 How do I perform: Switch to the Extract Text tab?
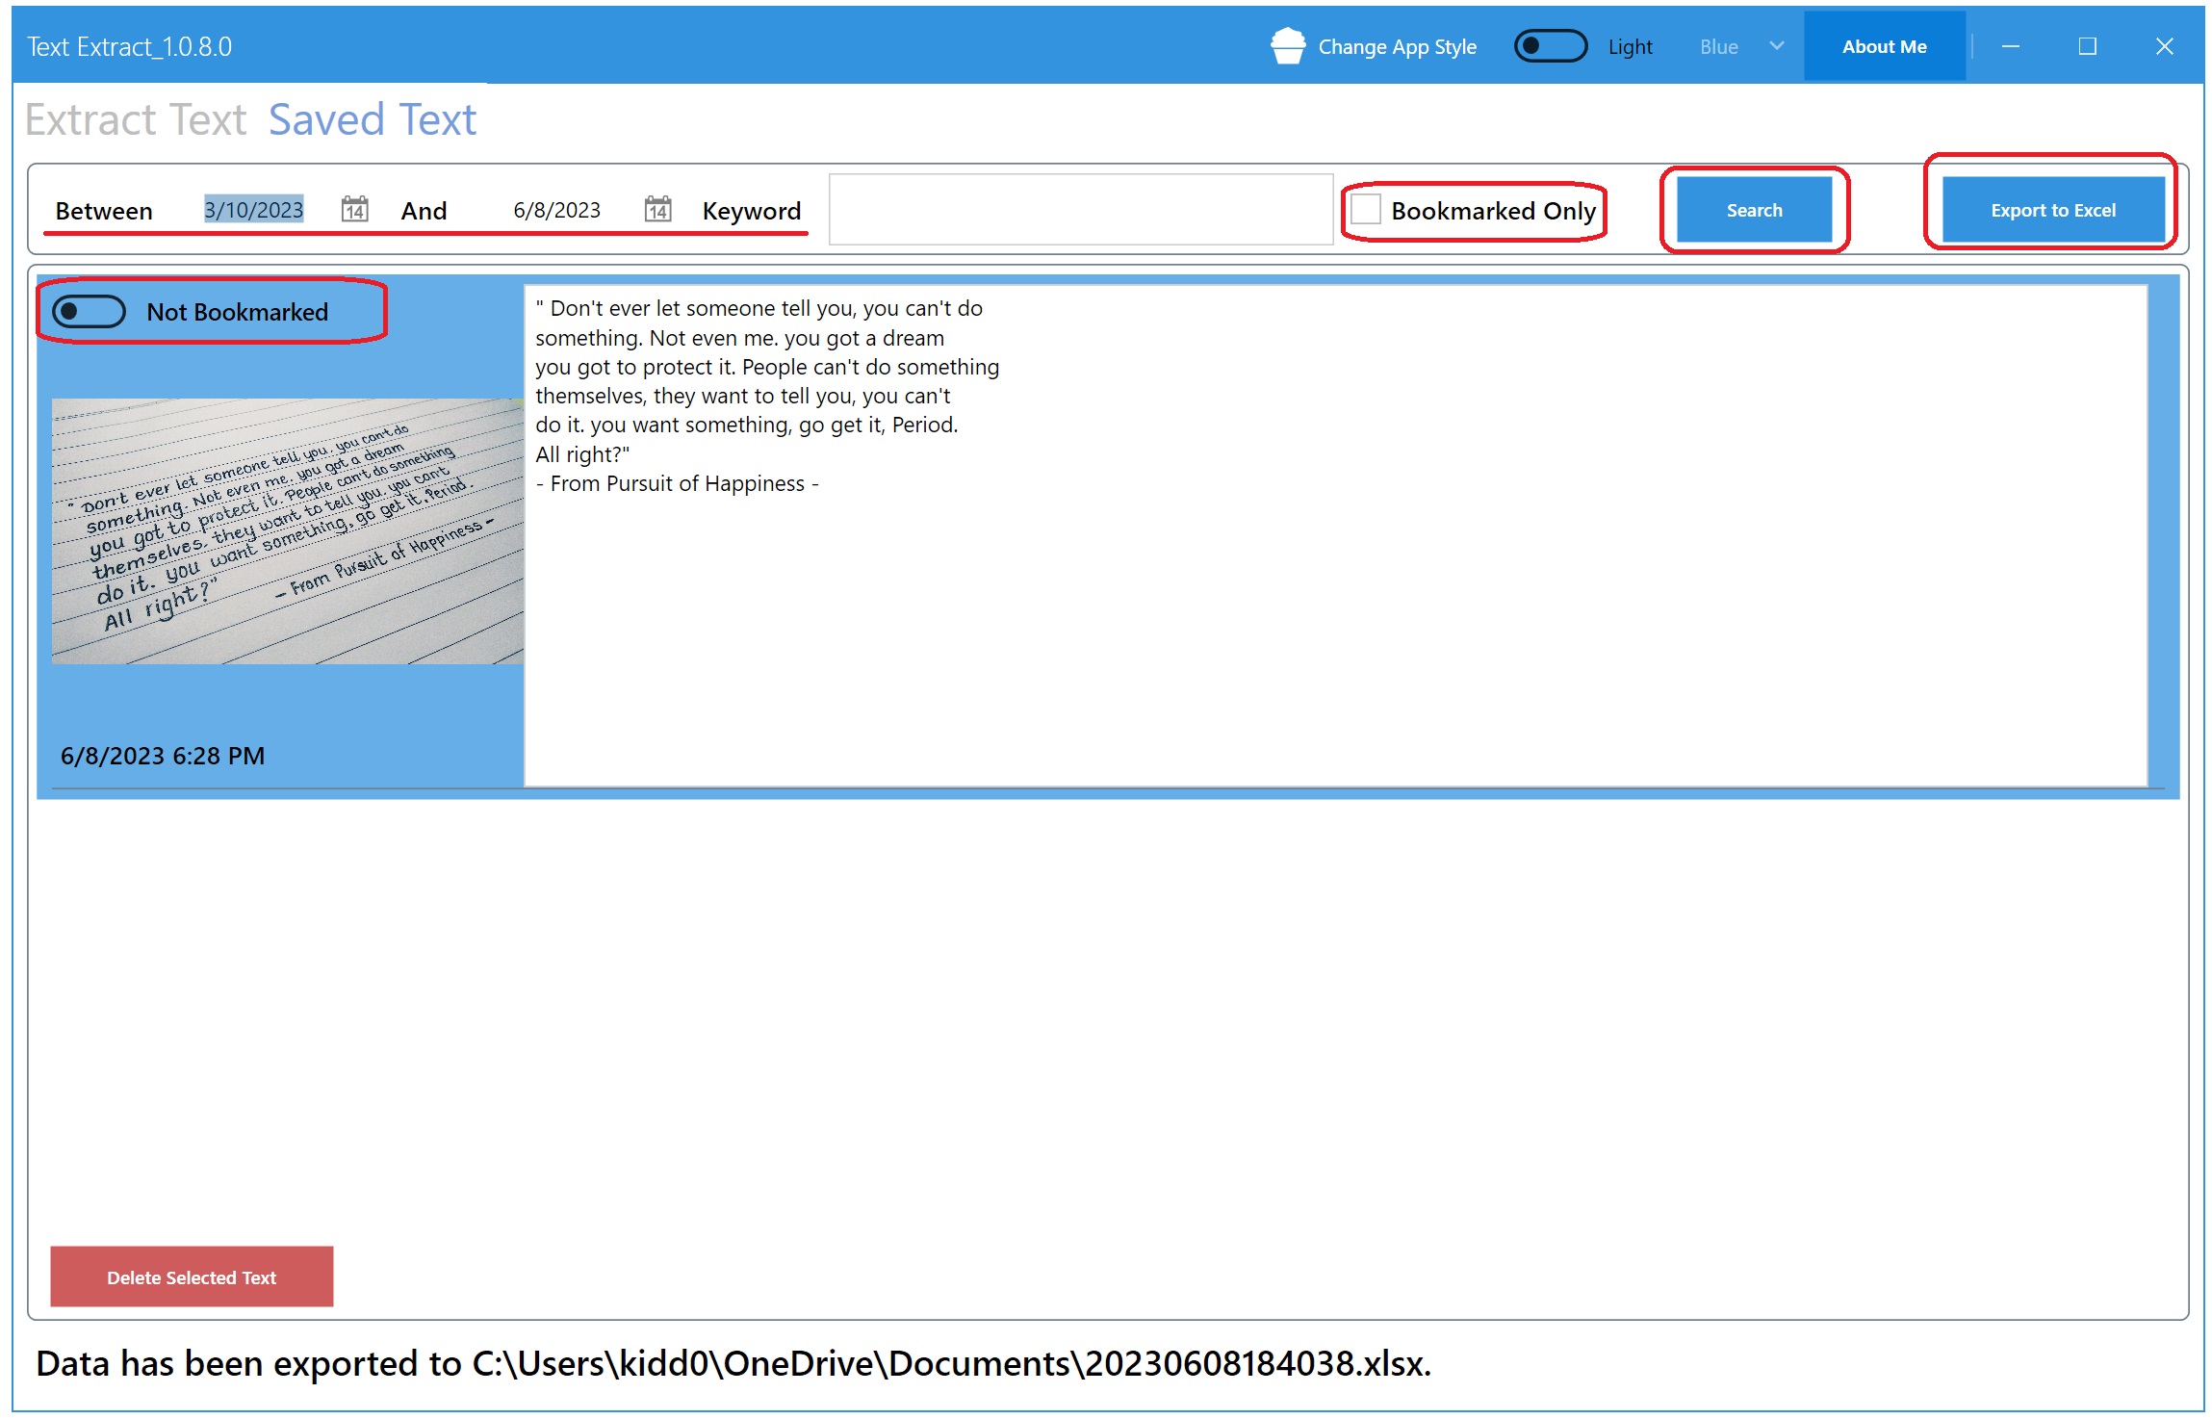pyautogui.click(x=136, y=119)
